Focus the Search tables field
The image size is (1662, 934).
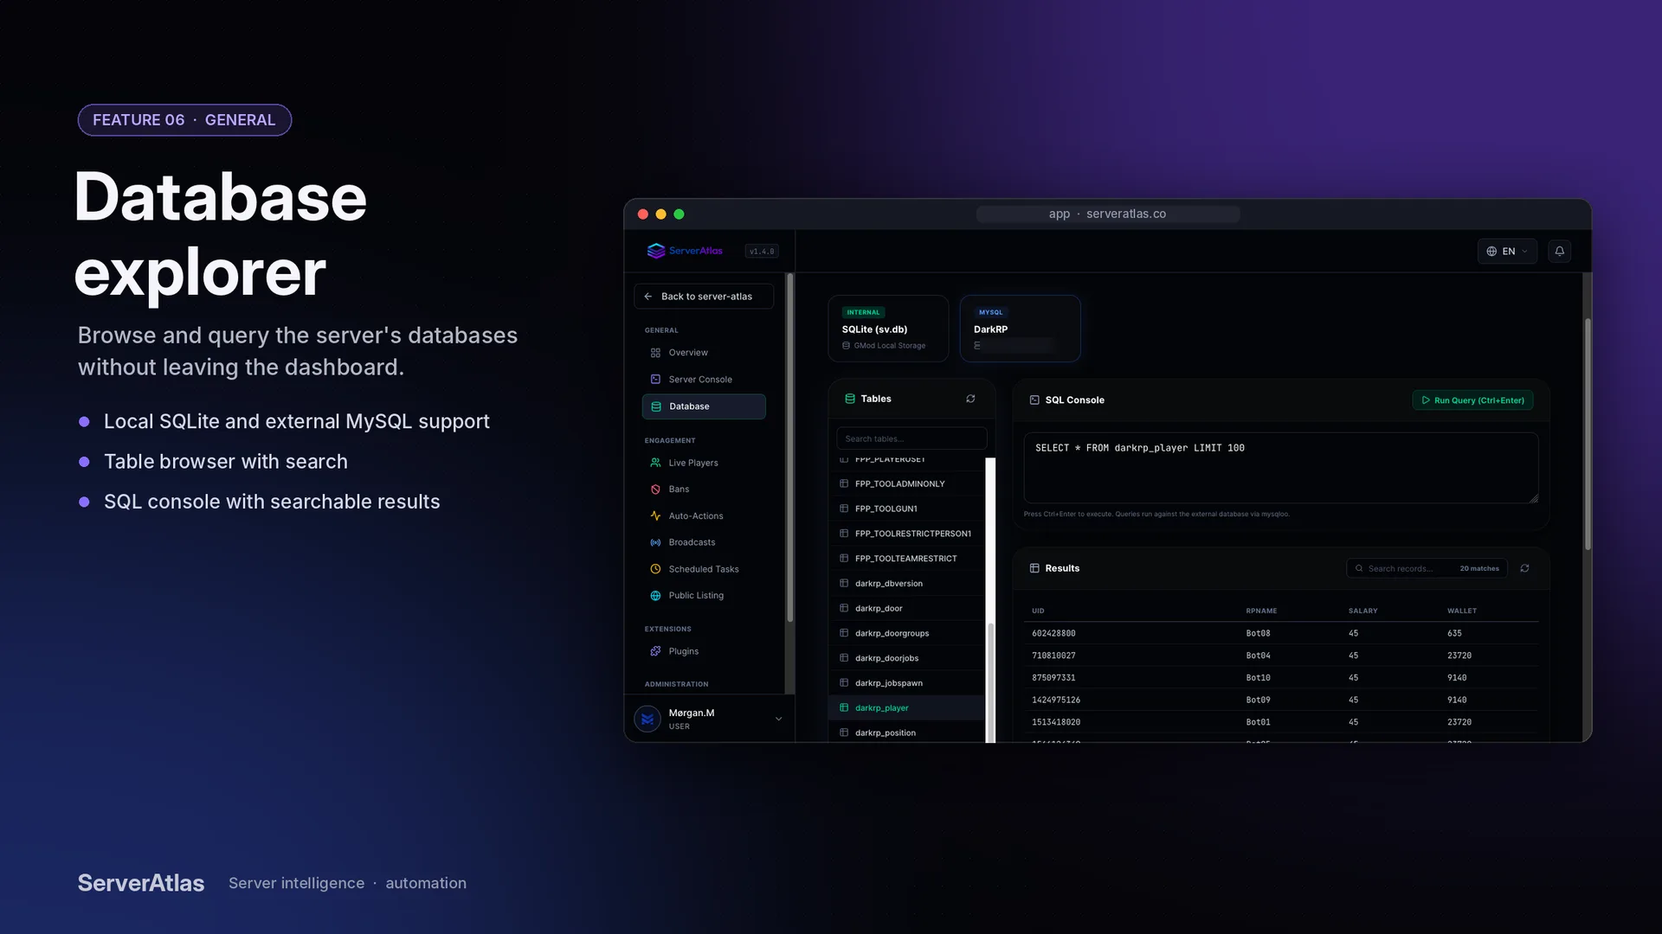click(911, 438)
